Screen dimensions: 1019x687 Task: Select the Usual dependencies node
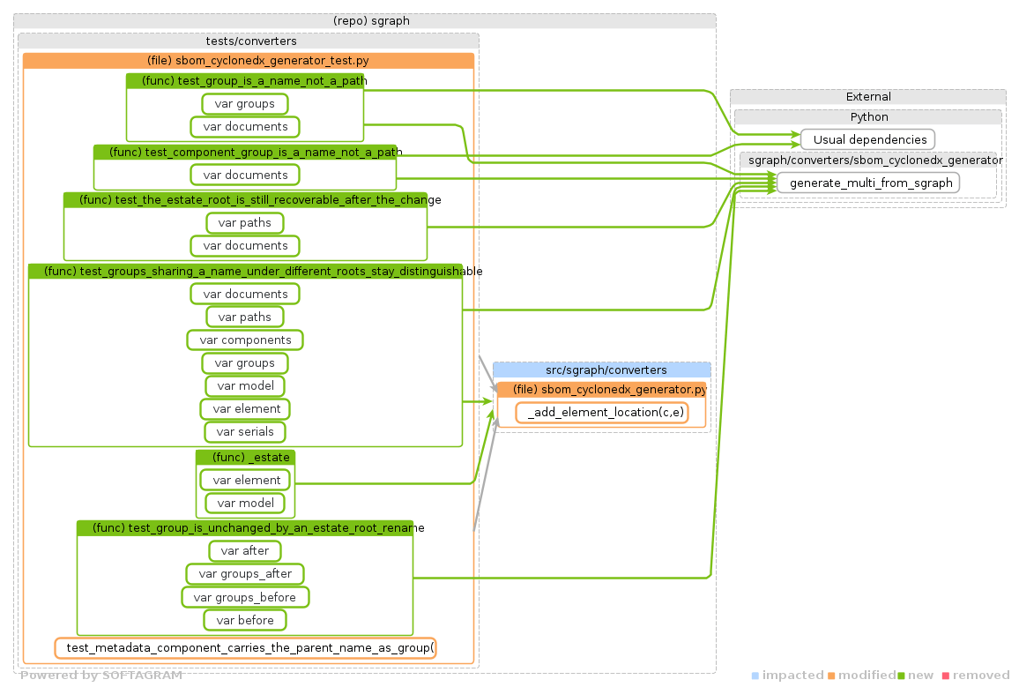(868, 139)
